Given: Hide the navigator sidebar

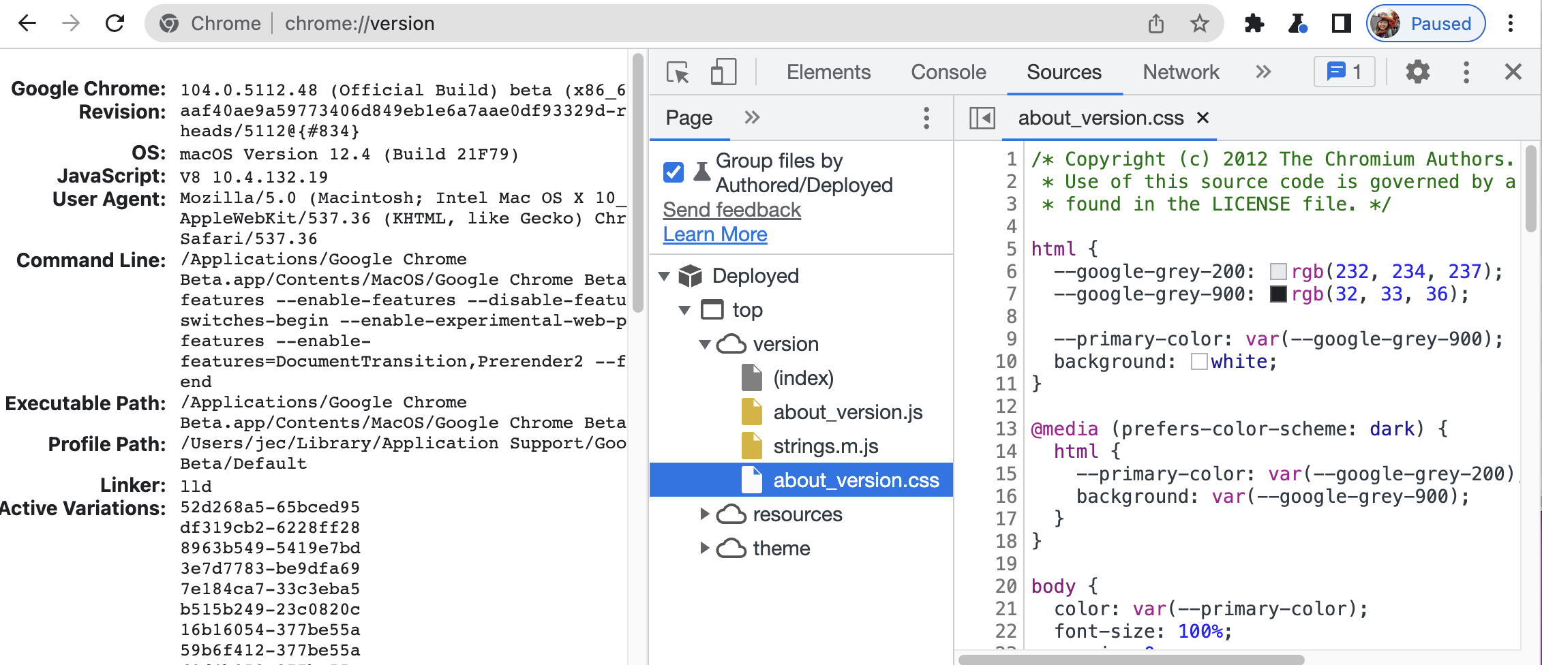Looking at the screenshot, I should (x=982, y=118).
